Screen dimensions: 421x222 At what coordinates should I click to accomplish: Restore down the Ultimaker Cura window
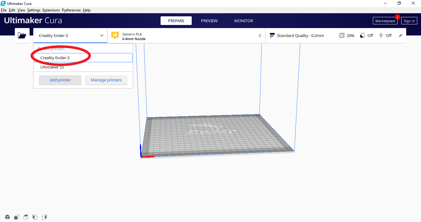tap(399, 3)
